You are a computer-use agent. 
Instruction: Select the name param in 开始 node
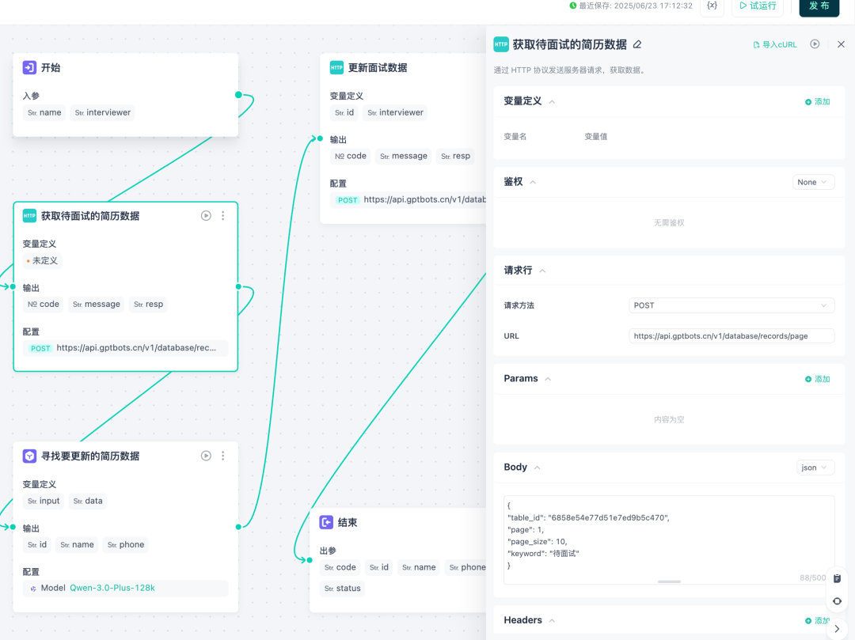click(44, 113)
